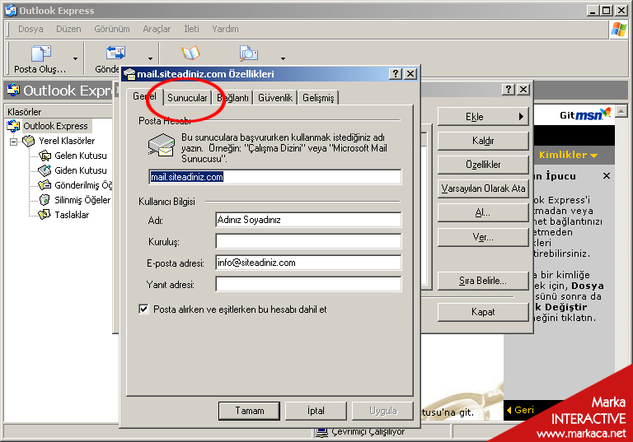Click the scroll up arrow in the right pane

[621, 111]
